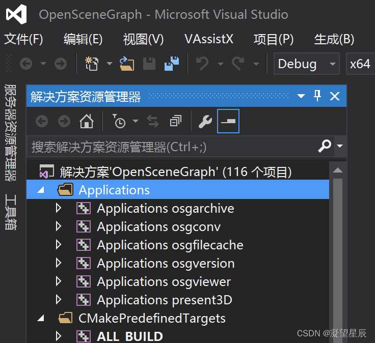Click the main toolbar navigate backward arrow
The image size is (375, 343).
tap(26, 64)
